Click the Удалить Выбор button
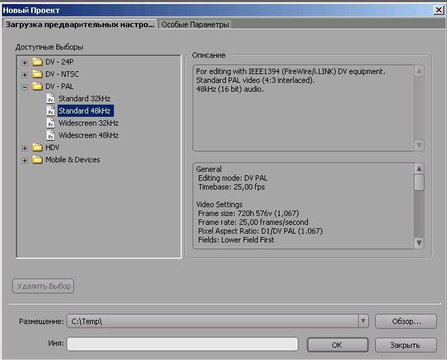 tap(43, 286)
